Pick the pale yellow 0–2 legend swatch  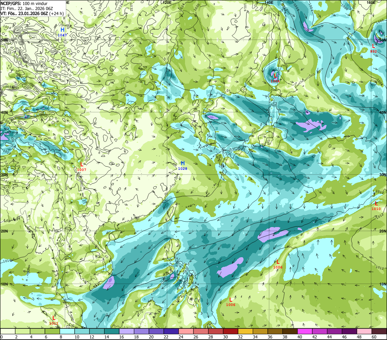(8, 331)
